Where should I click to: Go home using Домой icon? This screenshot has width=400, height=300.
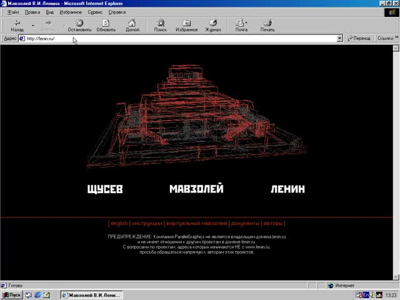pos(132,26)
